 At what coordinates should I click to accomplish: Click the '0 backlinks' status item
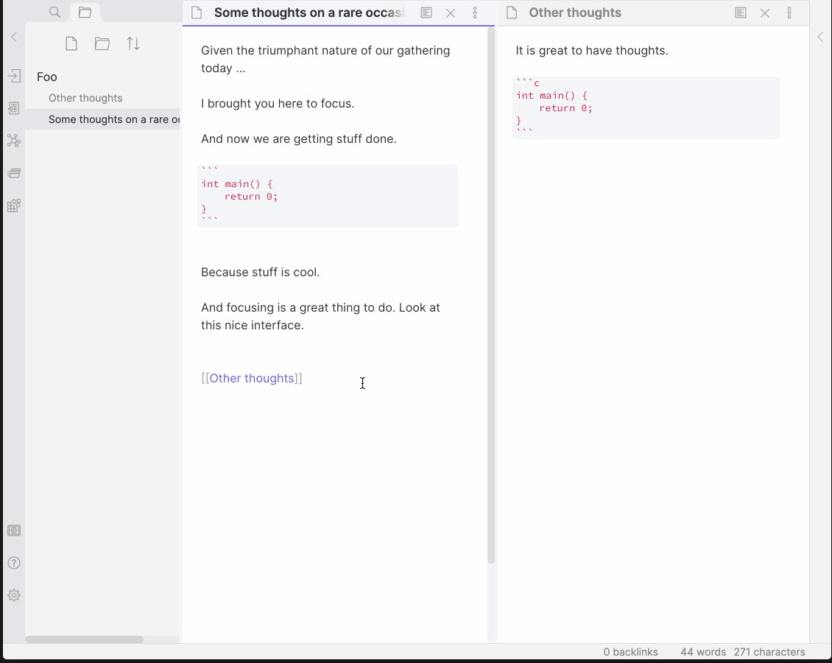coord(630,652)
